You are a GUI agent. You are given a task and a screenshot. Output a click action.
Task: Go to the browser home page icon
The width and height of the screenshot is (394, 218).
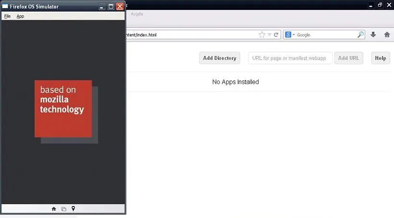pyautogui.click(x=387, y=34)
